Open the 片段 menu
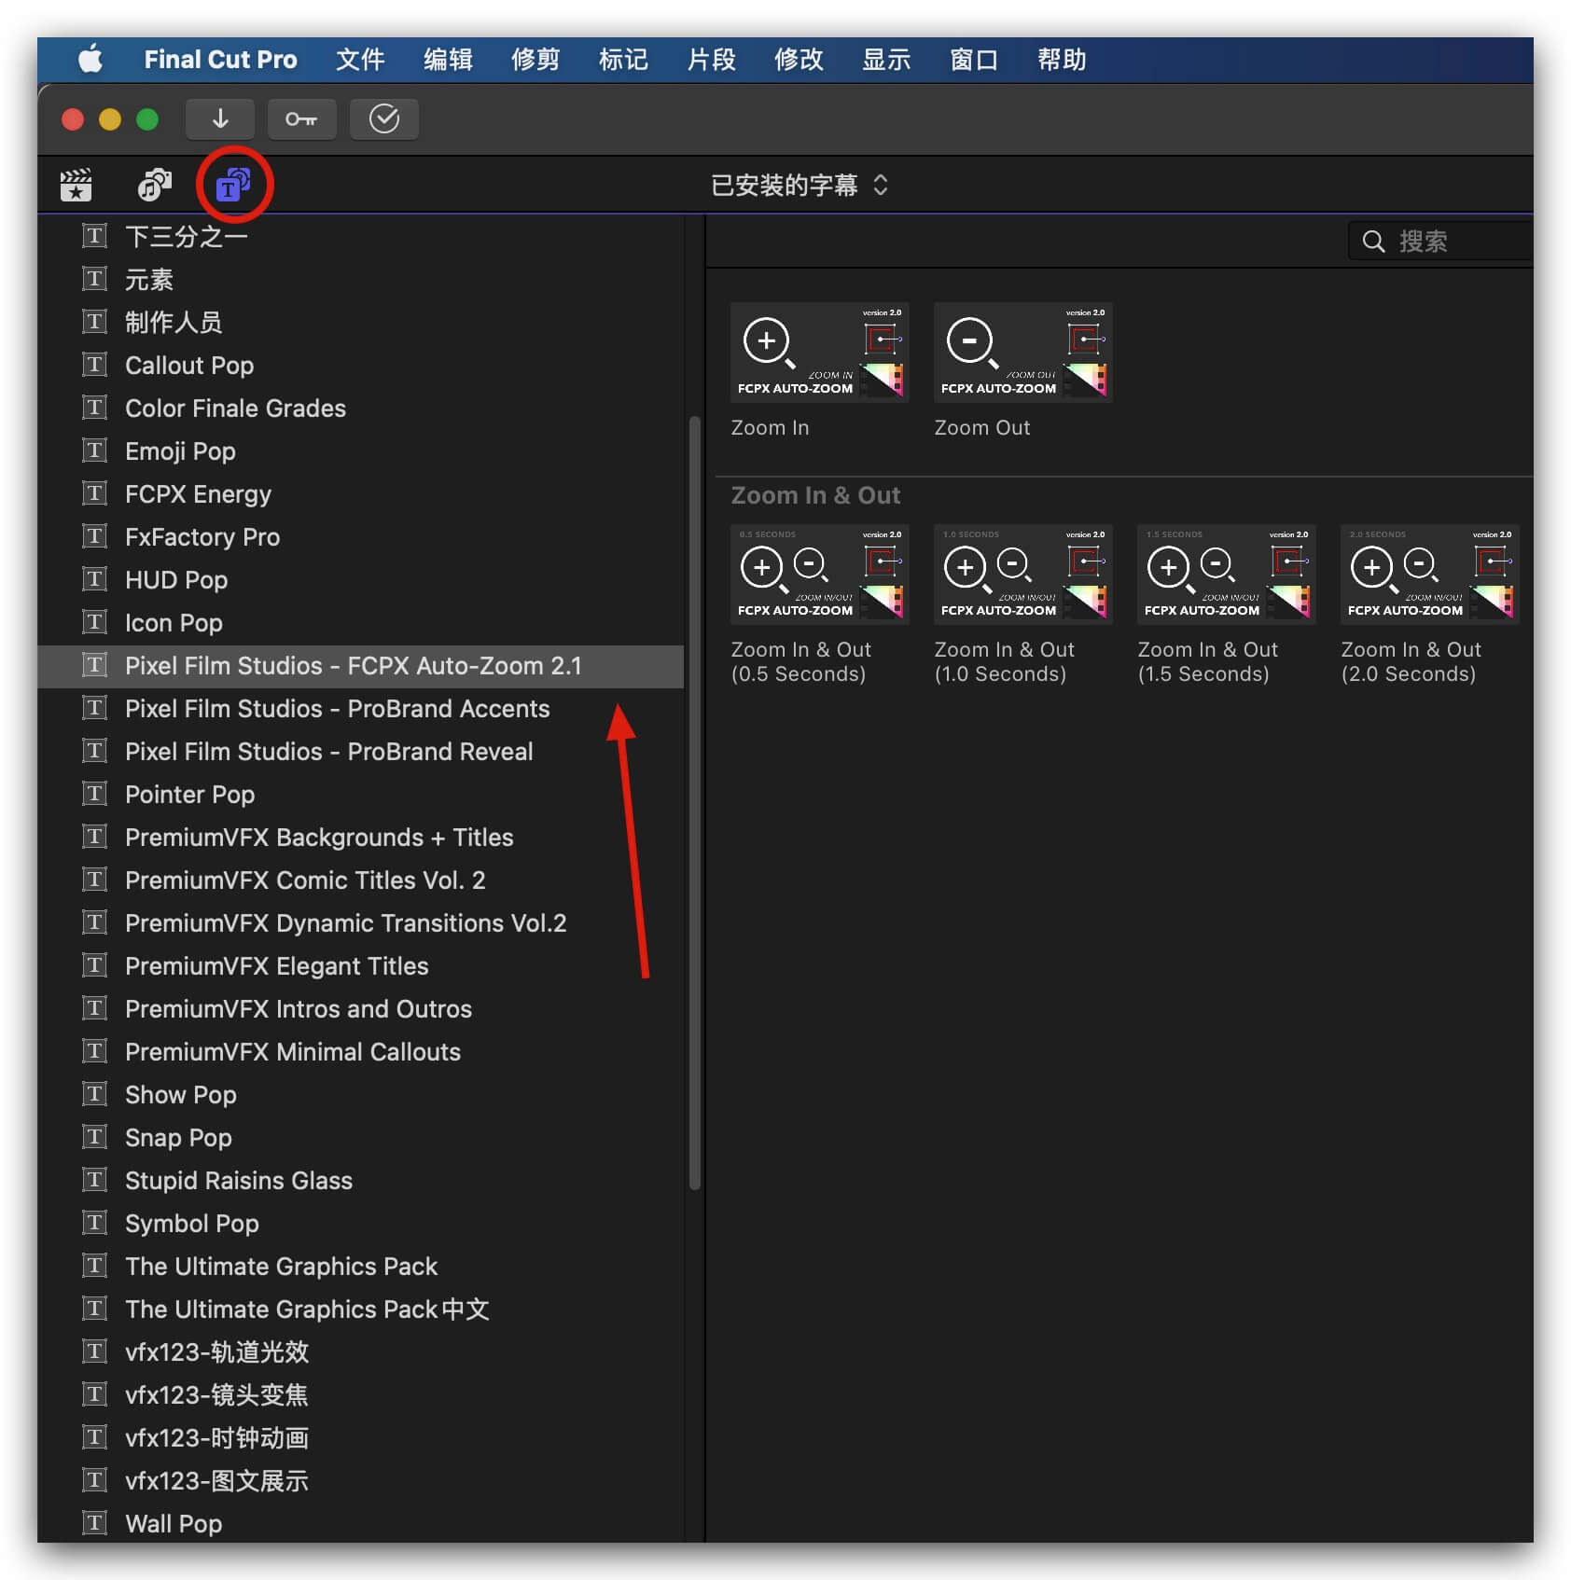 coord(711,60)
